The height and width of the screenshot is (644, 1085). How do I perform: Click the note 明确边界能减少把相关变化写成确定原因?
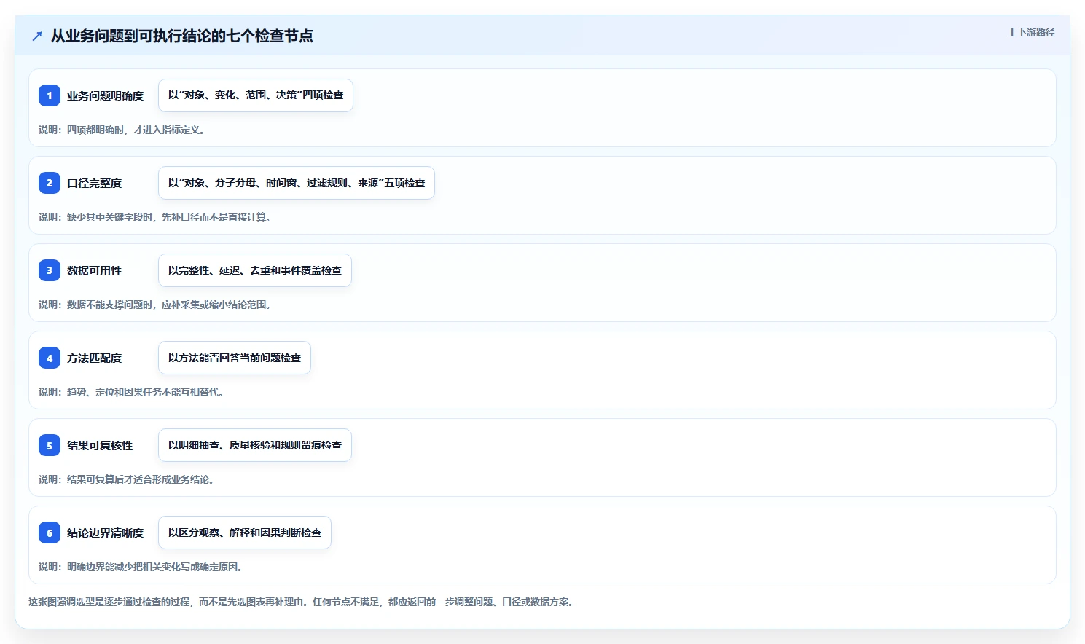coord(143,567)
